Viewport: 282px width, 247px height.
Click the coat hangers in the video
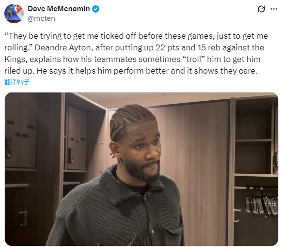(261, 202)
